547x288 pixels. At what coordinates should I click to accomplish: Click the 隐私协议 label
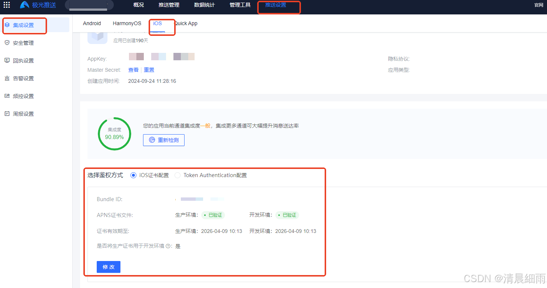coord(399,59)
